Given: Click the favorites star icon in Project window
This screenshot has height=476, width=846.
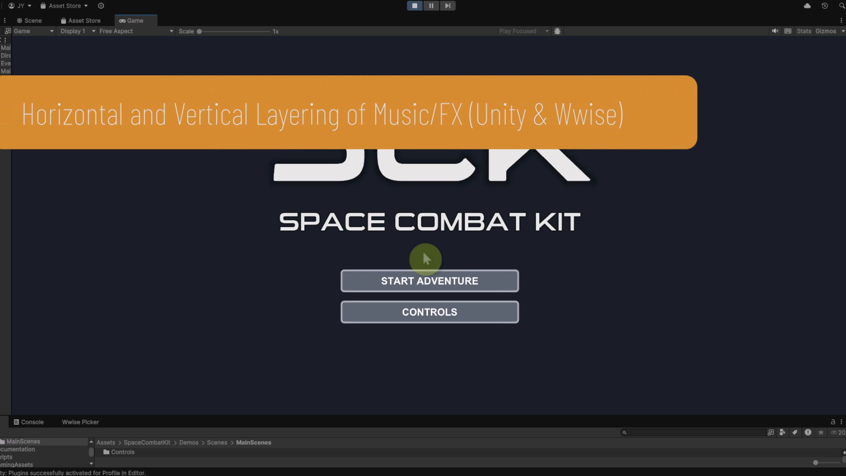Looking at the screenshot, I should coord(821,432).
